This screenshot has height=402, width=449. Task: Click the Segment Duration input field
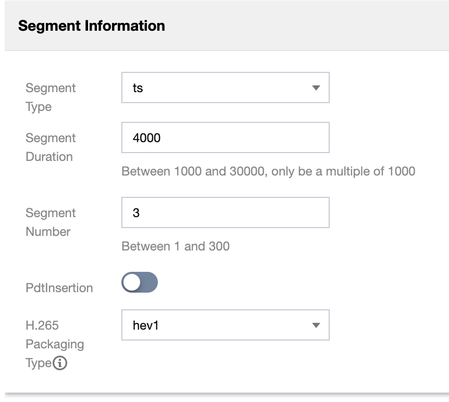pyautogui.click(x=225, y=138)
